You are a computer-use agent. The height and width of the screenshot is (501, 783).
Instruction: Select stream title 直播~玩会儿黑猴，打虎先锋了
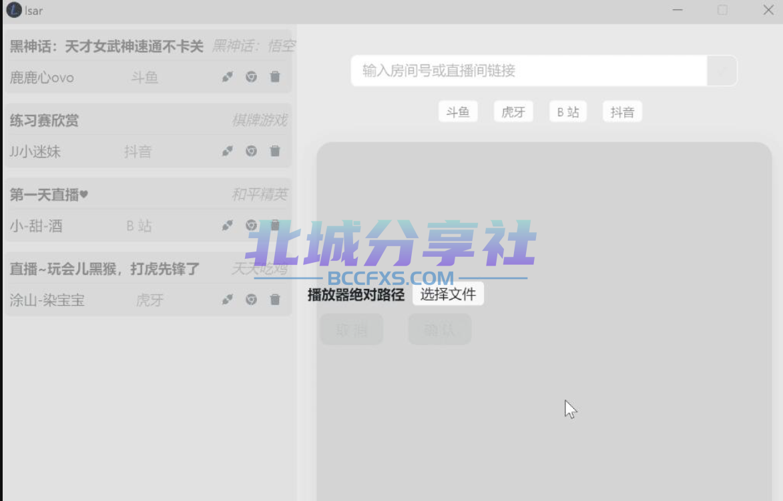click(x=104, y=269)
